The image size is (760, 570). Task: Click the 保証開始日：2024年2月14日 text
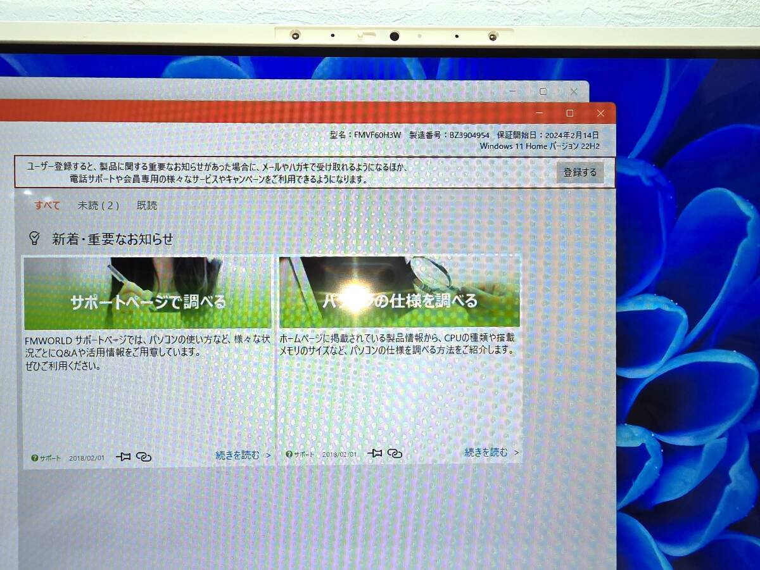pos(548,135)
